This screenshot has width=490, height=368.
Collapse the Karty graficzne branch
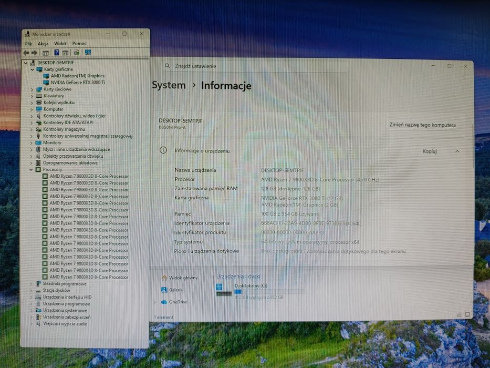[33, 69]
